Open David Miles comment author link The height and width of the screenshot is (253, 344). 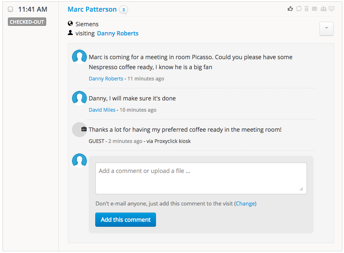point(102,110)
